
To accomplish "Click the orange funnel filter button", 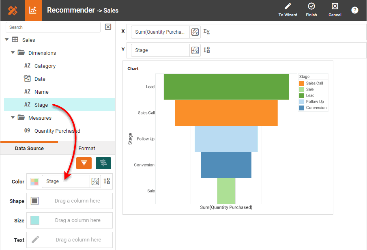I will (84, 163).
